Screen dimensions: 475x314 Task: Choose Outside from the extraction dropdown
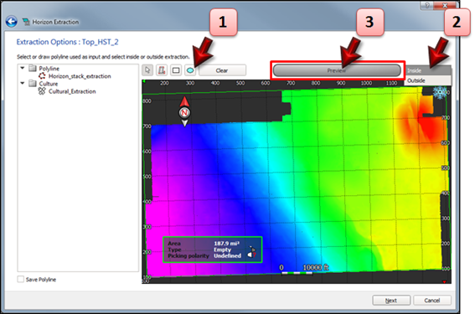click(x=428, y=80)
